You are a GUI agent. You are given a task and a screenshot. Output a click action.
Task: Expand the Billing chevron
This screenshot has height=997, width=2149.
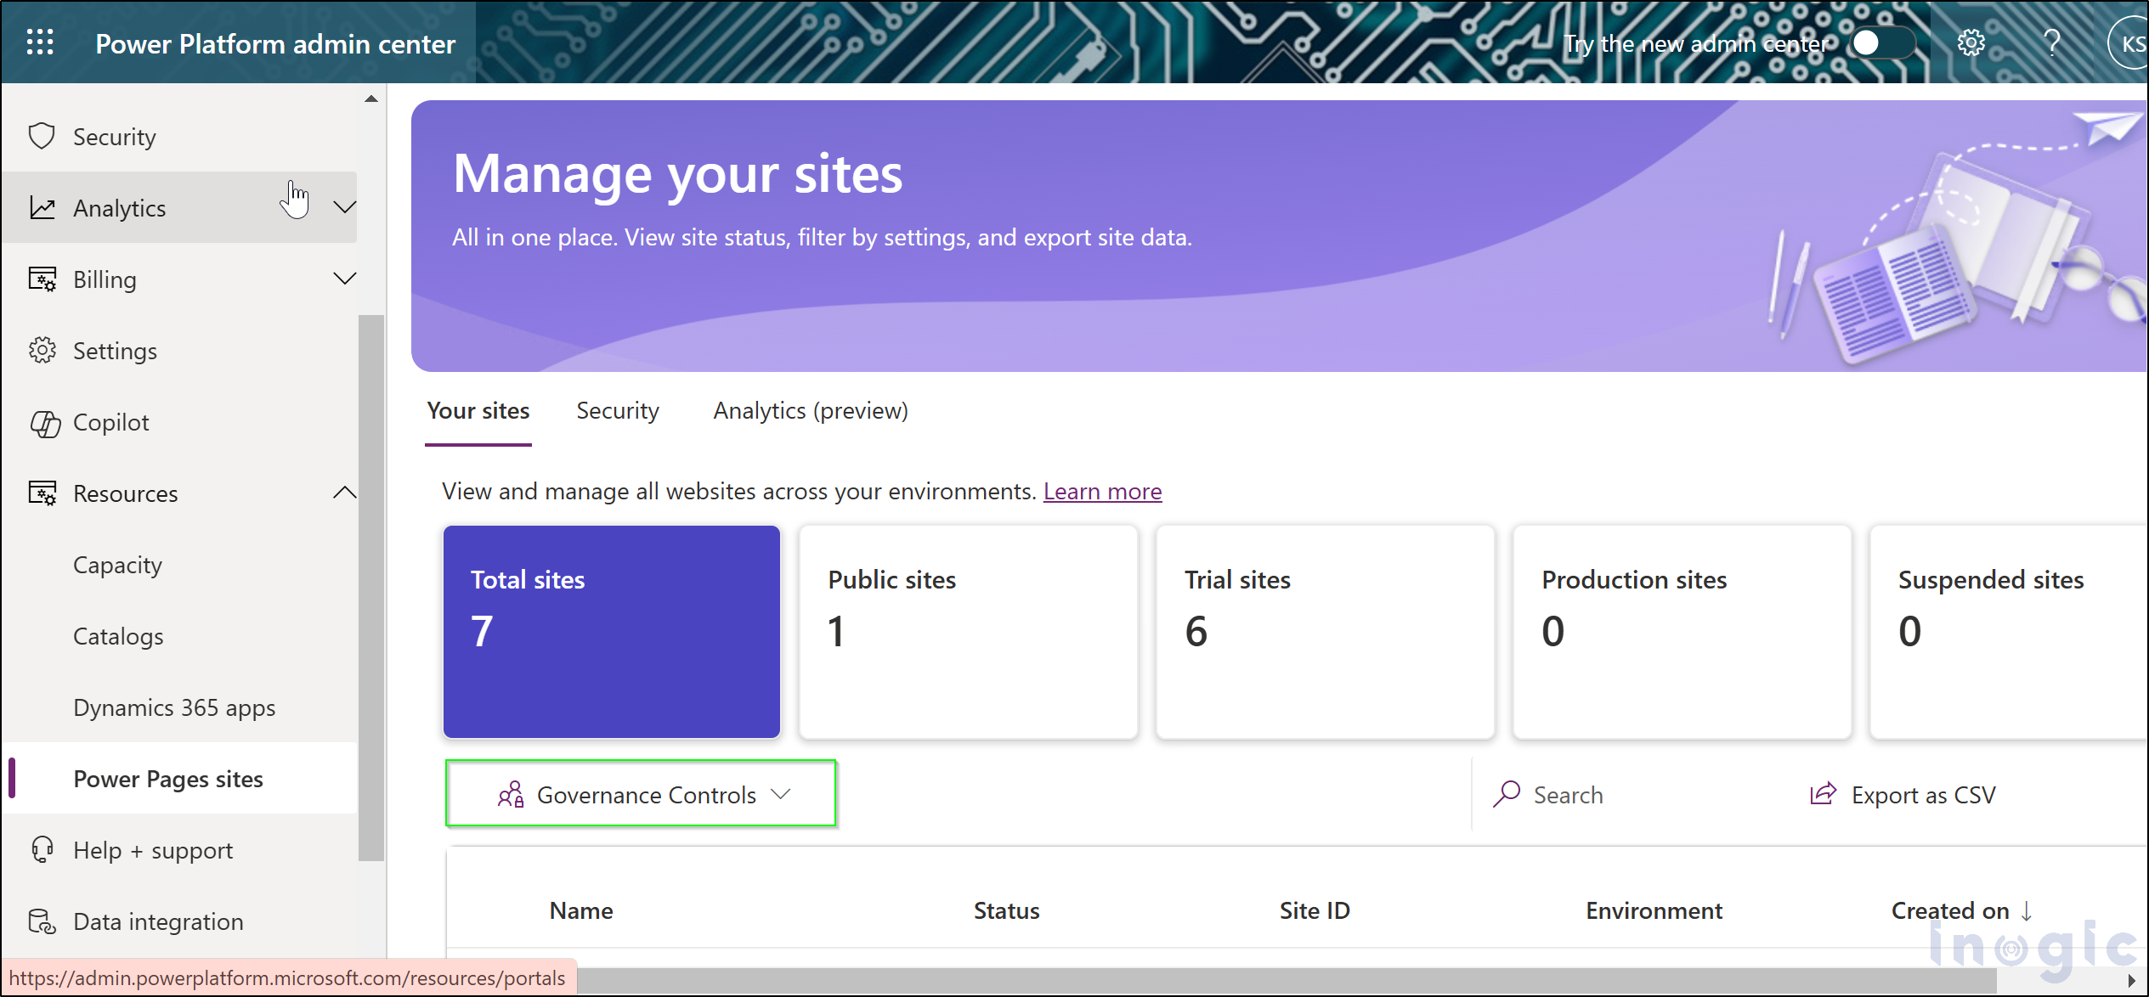click(x=344, y=279)
